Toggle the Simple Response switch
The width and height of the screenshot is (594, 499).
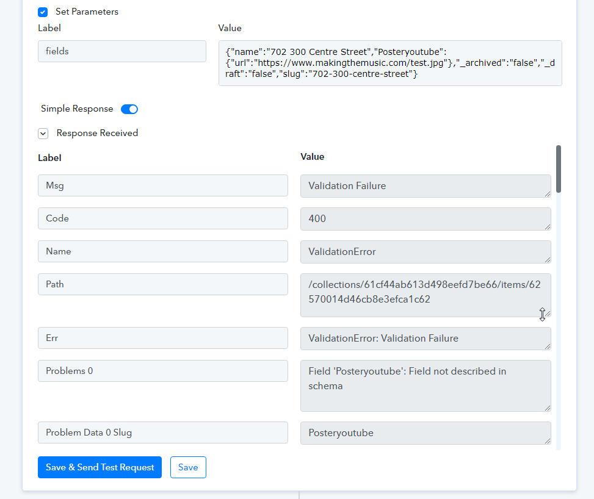pos(129,109)
